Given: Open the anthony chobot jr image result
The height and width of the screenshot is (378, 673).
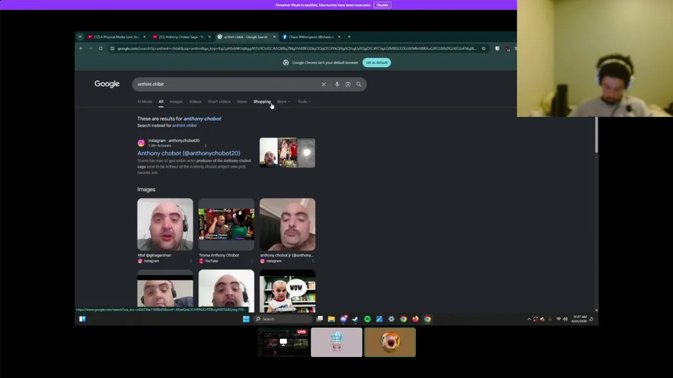Looking at the screenshot, I should pos(287,224).
